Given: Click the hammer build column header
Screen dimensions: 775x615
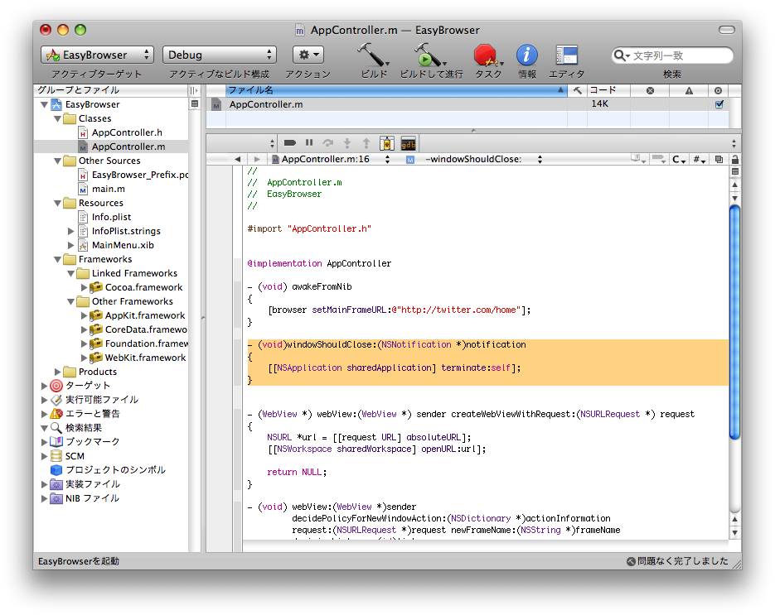Looking at the screenshot, I should (x=577, y=90).
